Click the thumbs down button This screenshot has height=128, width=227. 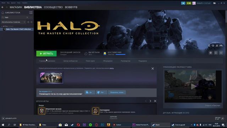pos(101,92)
